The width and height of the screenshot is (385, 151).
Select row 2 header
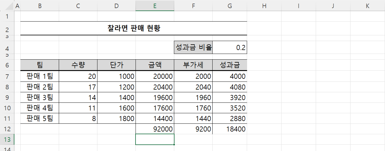pos(7,28)
